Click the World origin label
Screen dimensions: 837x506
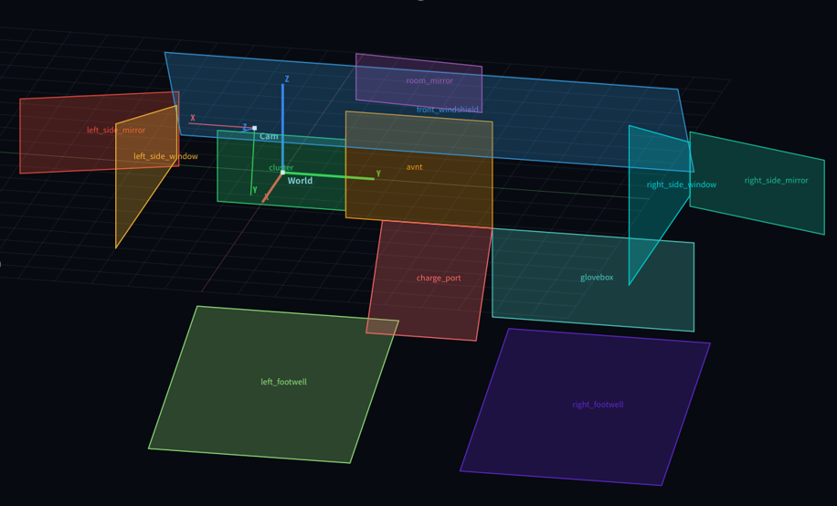point(300,181)
